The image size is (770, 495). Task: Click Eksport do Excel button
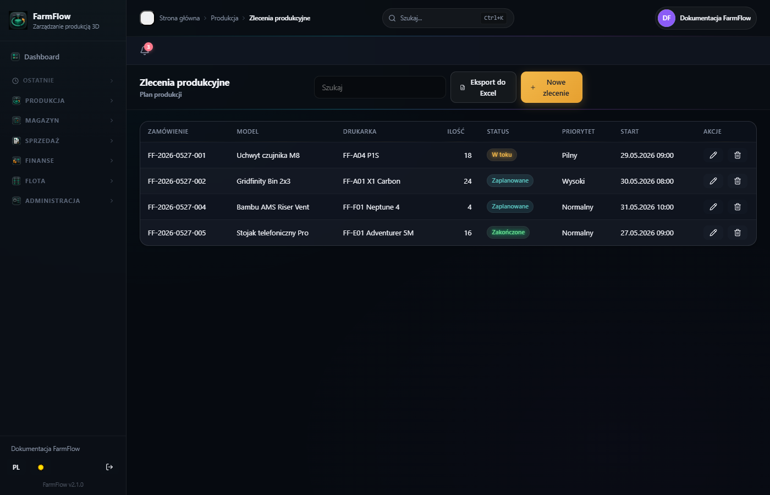point(483,87)
